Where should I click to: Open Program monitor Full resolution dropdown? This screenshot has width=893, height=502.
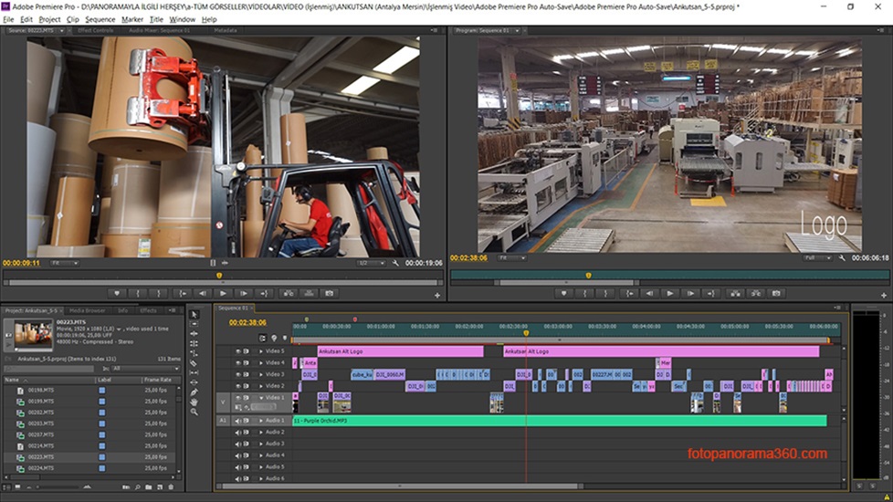[817, 257]
